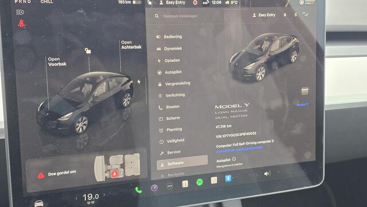Open the purple camera app icon
Screen dimensions: 367x207
(x=154, y=188)
